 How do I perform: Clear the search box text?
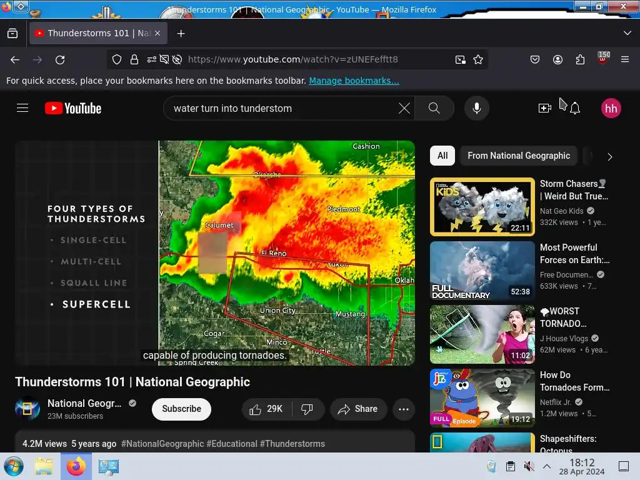pos(404,108)
